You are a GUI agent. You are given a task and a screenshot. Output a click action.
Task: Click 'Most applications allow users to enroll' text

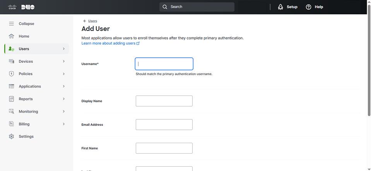[x=162, y=38]
